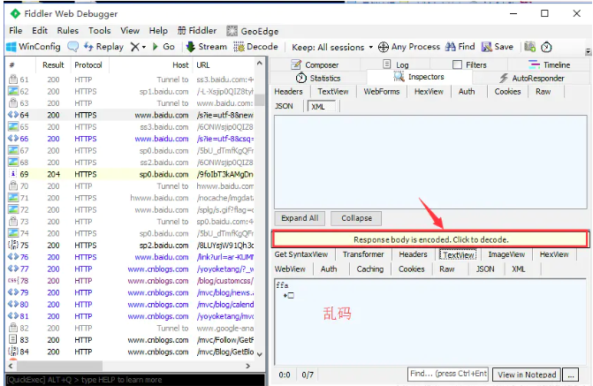
Task: Click session list scroll down arrow
Action: pyautogui.click(x=260, y=354)
